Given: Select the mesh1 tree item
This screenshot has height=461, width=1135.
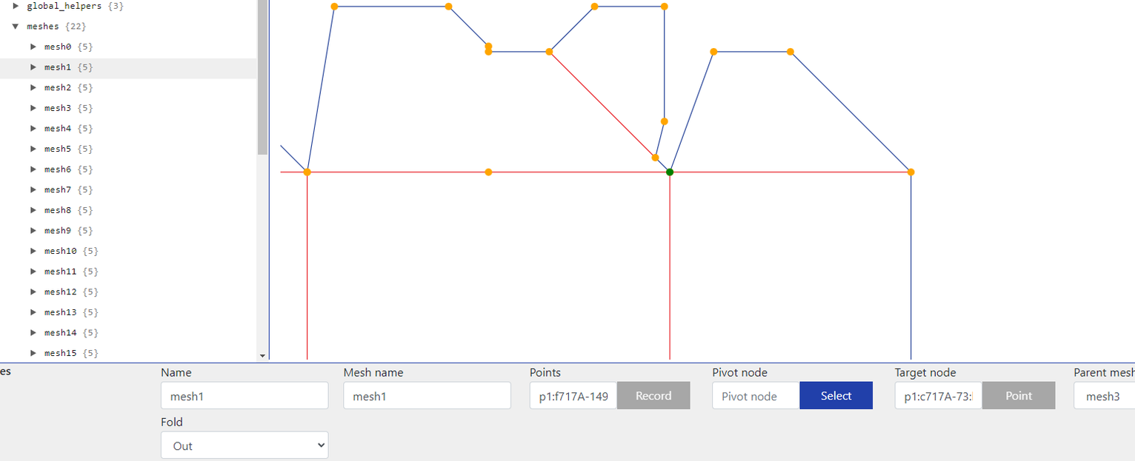Looking at the screenshot, I should 128,67.
